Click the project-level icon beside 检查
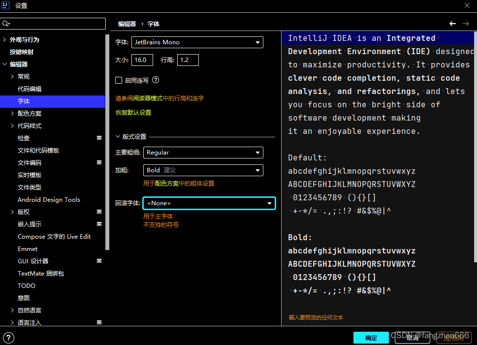477x345 pixels. click(x=99, y=138)
